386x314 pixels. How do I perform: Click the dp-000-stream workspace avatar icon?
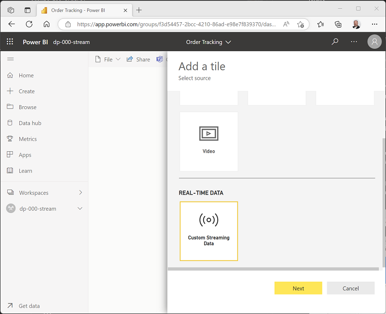(11, 209)
